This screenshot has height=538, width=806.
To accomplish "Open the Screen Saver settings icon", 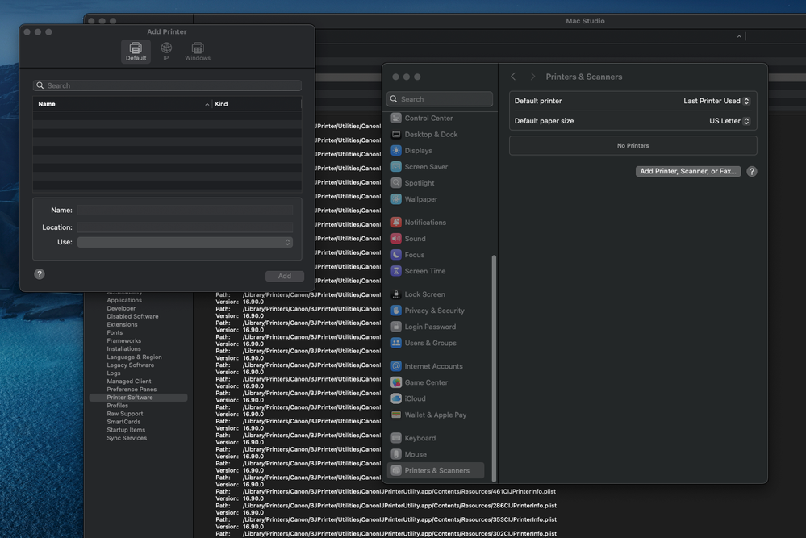I will coord(396,166).
